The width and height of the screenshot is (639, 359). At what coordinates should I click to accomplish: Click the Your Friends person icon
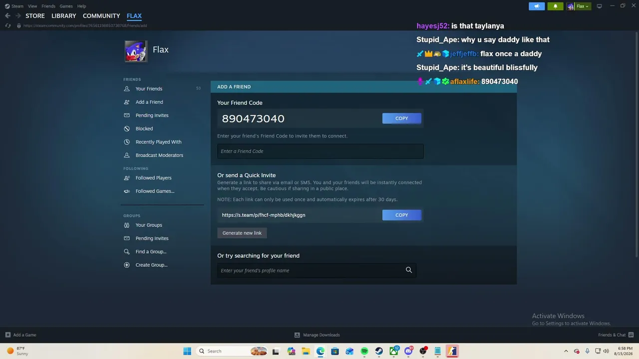[x=127, y=89]
